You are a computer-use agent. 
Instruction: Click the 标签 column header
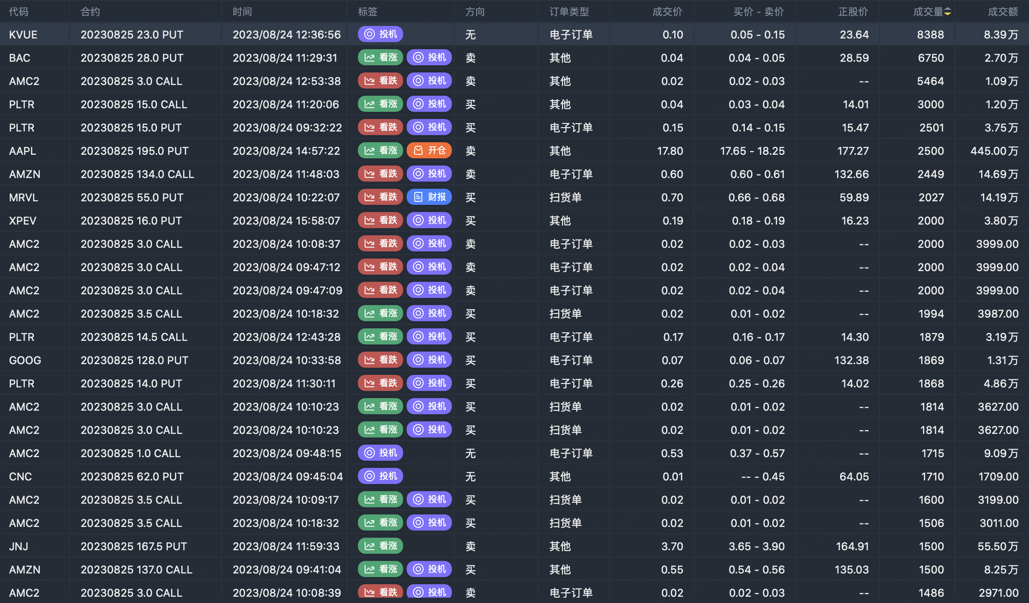click(x=368, y=12)
